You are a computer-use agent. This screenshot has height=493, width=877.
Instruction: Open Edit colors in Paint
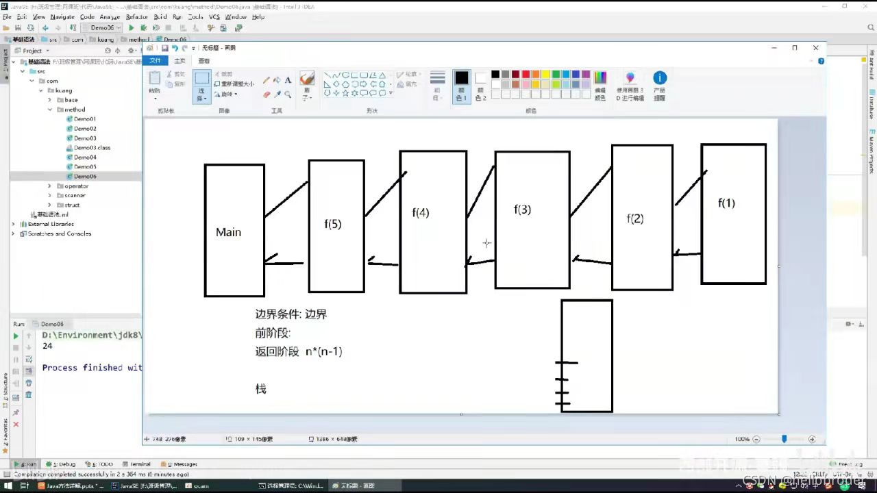(600, 86)
